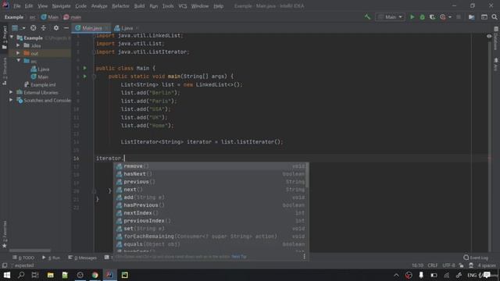Switch to L.java editor tab
This screenshot has width=500, height=281.
point(127,28)
